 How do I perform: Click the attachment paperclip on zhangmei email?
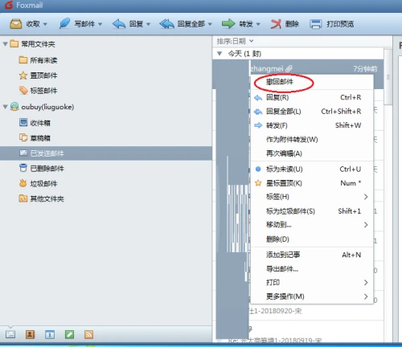pos(289,68)
